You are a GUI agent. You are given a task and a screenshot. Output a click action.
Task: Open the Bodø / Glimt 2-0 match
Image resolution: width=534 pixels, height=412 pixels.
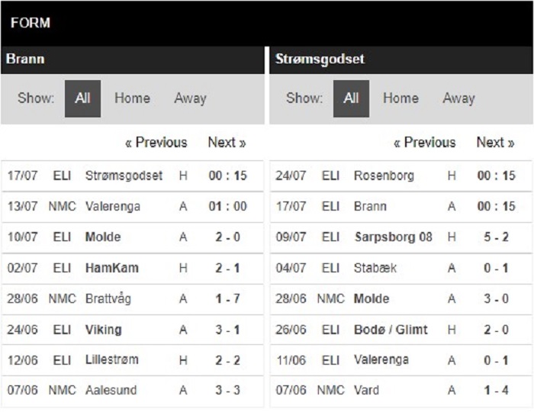[x=400, y=330]
